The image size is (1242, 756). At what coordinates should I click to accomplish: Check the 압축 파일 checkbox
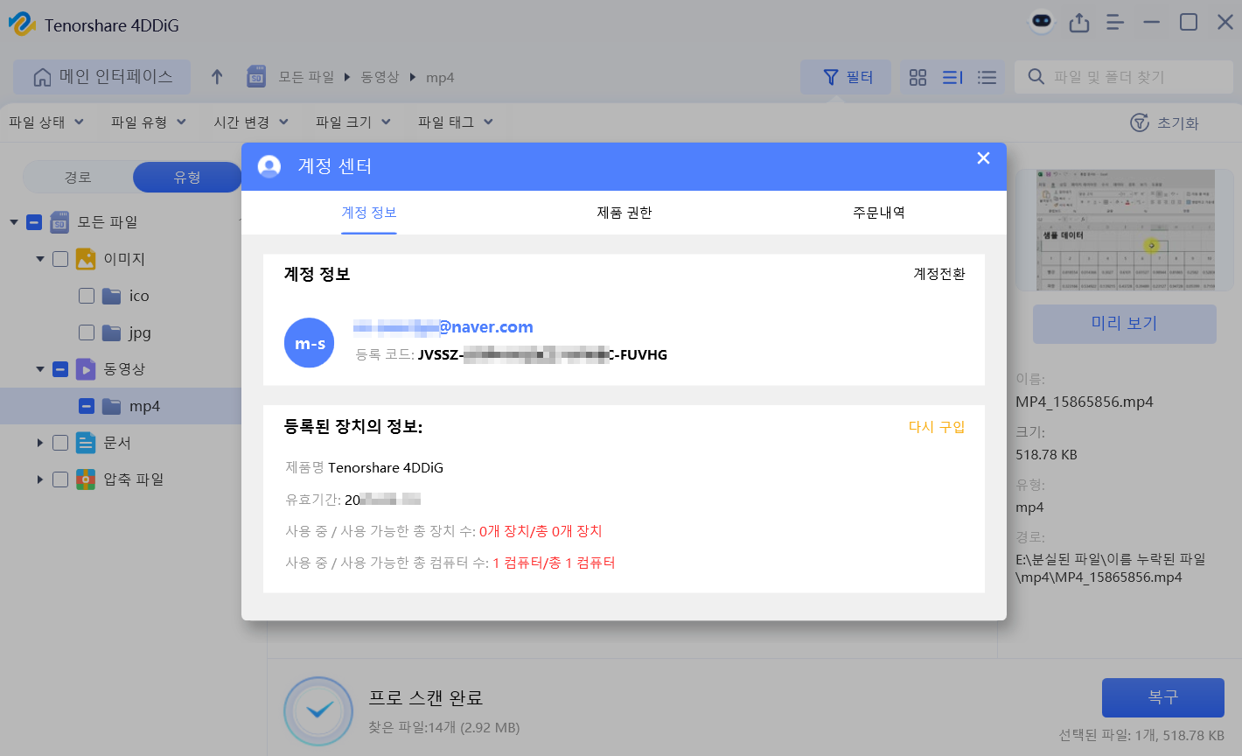(60, 479)
